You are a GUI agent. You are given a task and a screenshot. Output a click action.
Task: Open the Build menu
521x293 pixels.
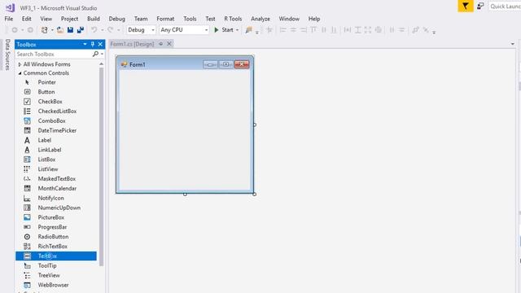94,19
